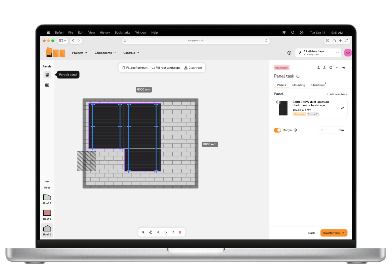Click the swap arrows on Solfit panel card
This screenshot has width=392, height=266.
click(342, 108)
